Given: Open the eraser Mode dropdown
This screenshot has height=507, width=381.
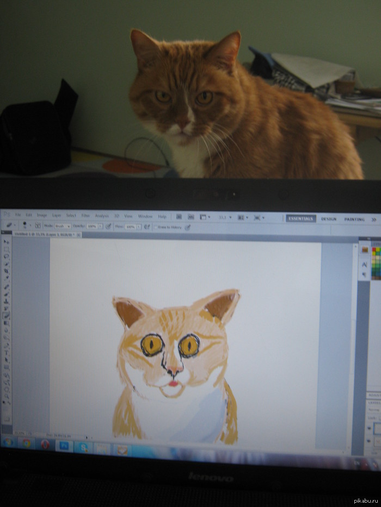Looking at the screenshot, I should 62,226.
